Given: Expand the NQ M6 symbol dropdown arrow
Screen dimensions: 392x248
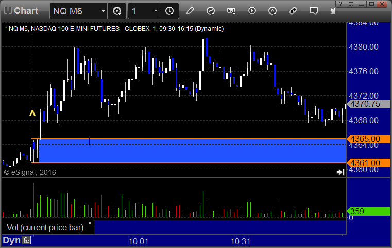Looking at the screenshot, I should tap(103, 11).
